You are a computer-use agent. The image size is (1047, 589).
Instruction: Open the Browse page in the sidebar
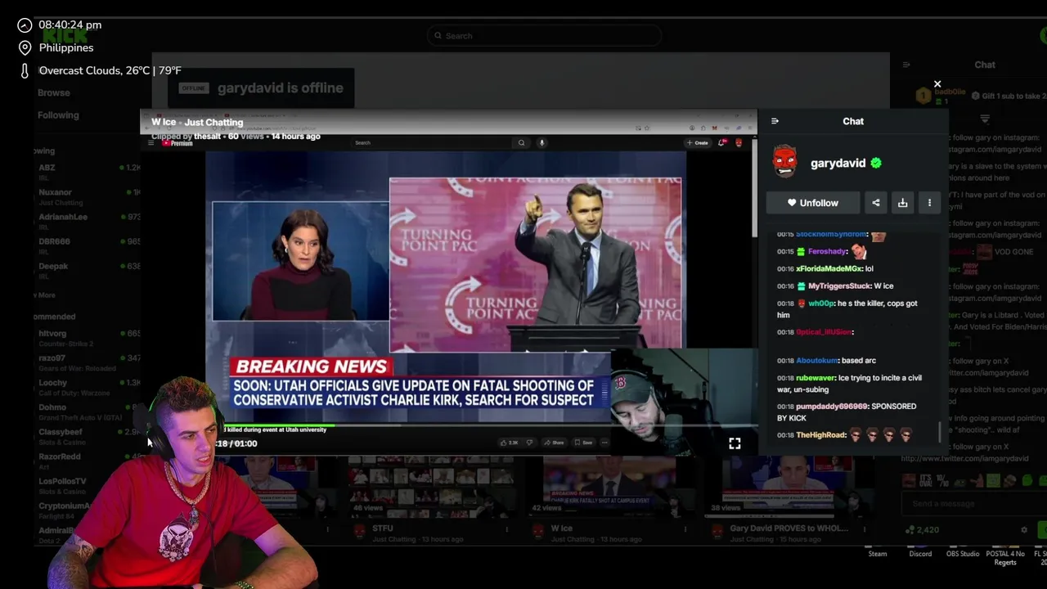pos(54,92)
